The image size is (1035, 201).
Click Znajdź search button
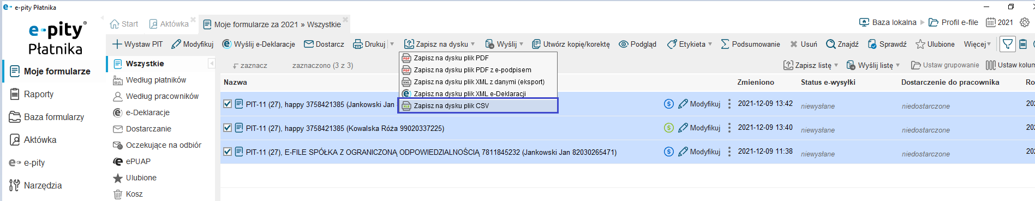(842, 44)
